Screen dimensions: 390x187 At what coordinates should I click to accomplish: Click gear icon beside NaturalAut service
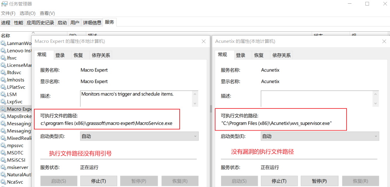click(x=3, y=174)
